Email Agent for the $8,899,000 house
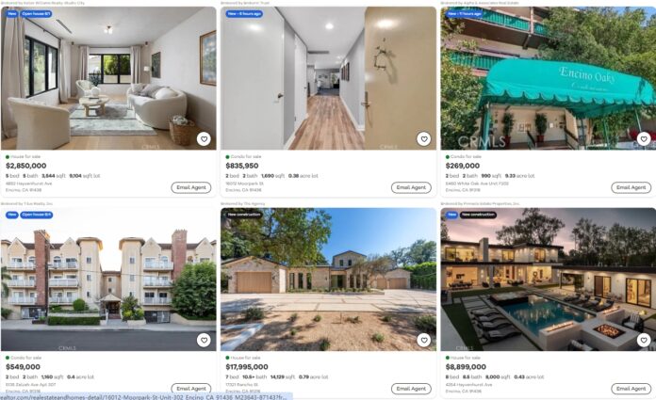Screen dimensions: 656x400 coord(631,389)
